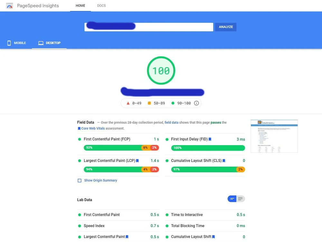Image resolution: width=322 pixels, height=242 pixels.
Task: Click the 100 performance score gauge
Action: pyautogui.click(x=161, y=71)
